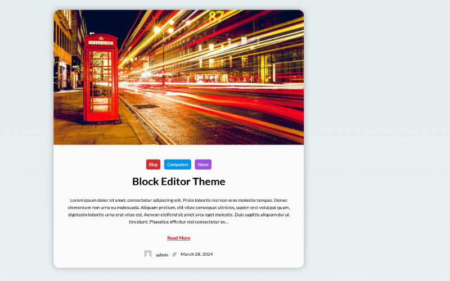Click the March 28, 2024 post date
The width and height of the screenshot is (450, 281).
click(196, 254)
